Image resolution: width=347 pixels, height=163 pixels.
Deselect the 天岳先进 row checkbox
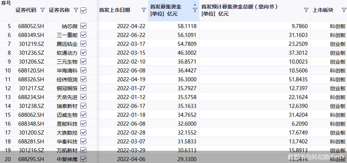83,97
